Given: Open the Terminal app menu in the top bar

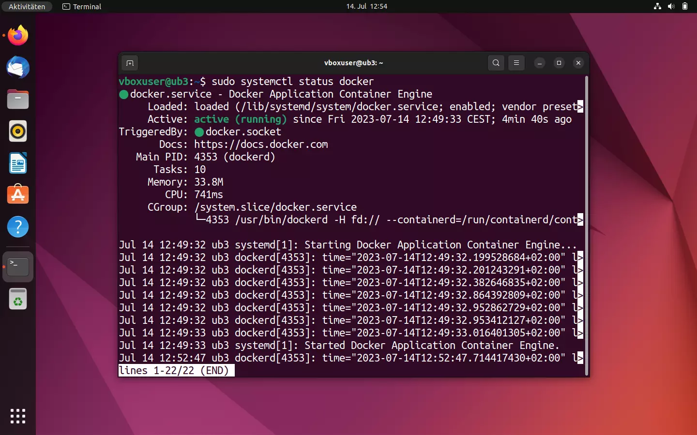Looking at the screenshot, I should [81, 6].
